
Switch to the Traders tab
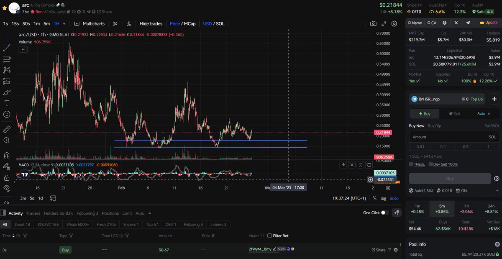[x=33, y=213]
